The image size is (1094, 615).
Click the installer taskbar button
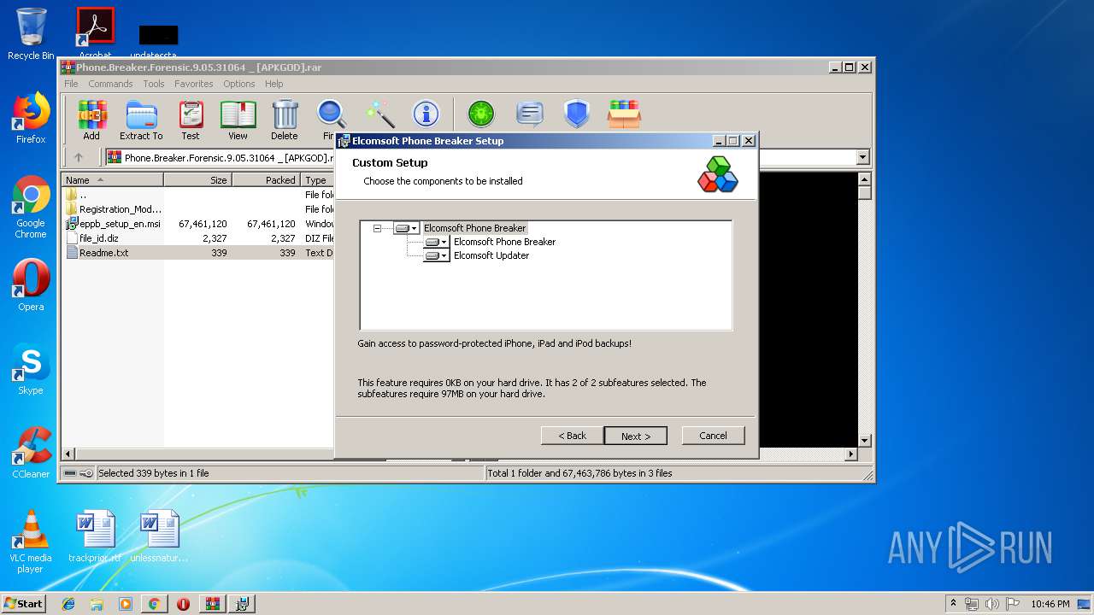[x=242, y=604]
